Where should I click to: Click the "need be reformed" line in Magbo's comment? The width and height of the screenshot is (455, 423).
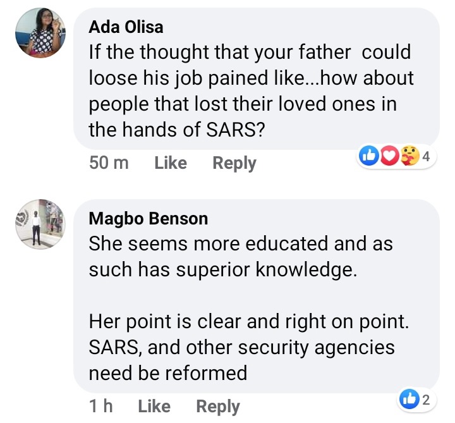tap(167, 373)
